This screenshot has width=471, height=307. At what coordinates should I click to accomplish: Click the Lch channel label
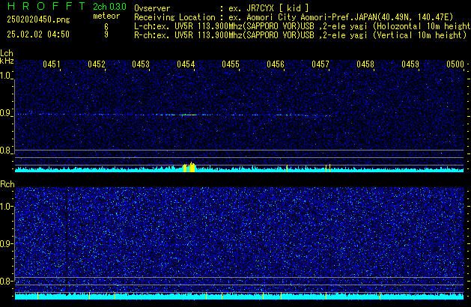pos(7,53)
